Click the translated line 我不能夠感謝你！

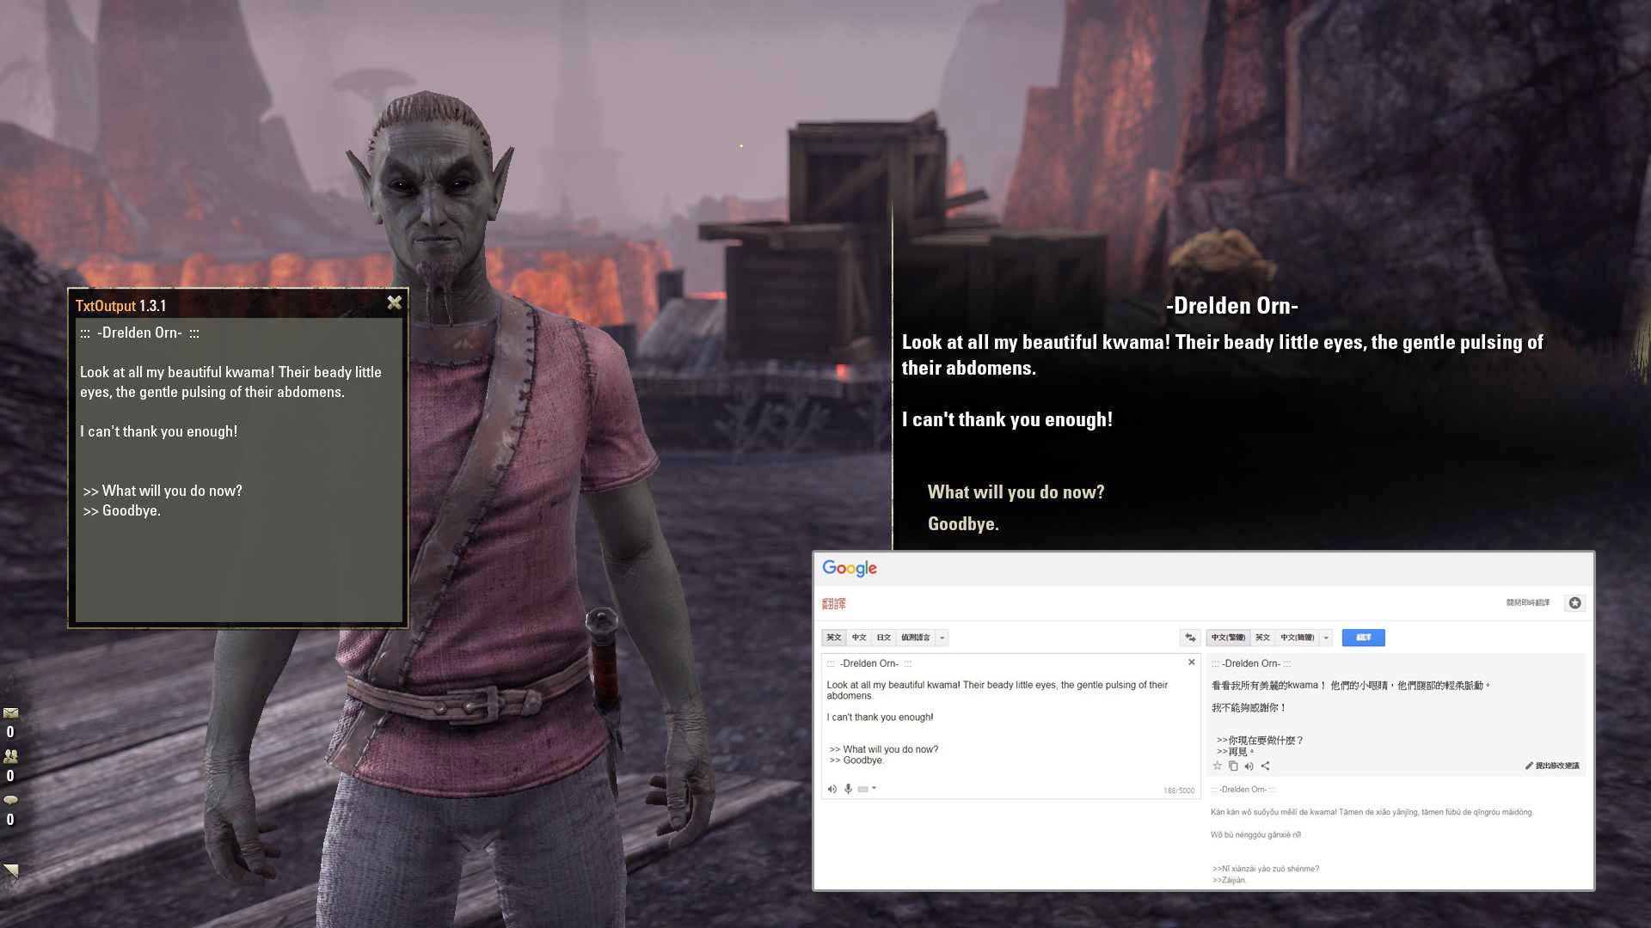pyautogui.click(x=1249, y=708)
